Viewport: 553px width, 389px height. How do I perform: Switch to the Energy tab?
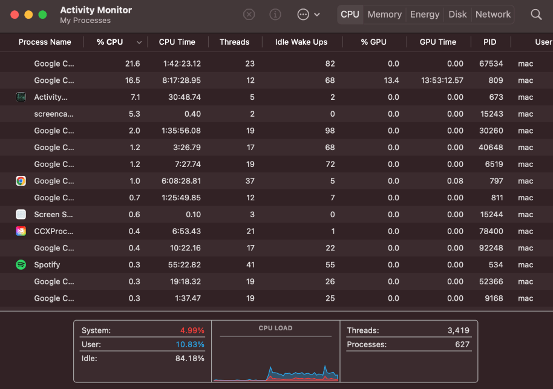coord(425,15)
